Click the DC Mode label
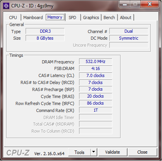The image size is (162, 161). (99, 38)
